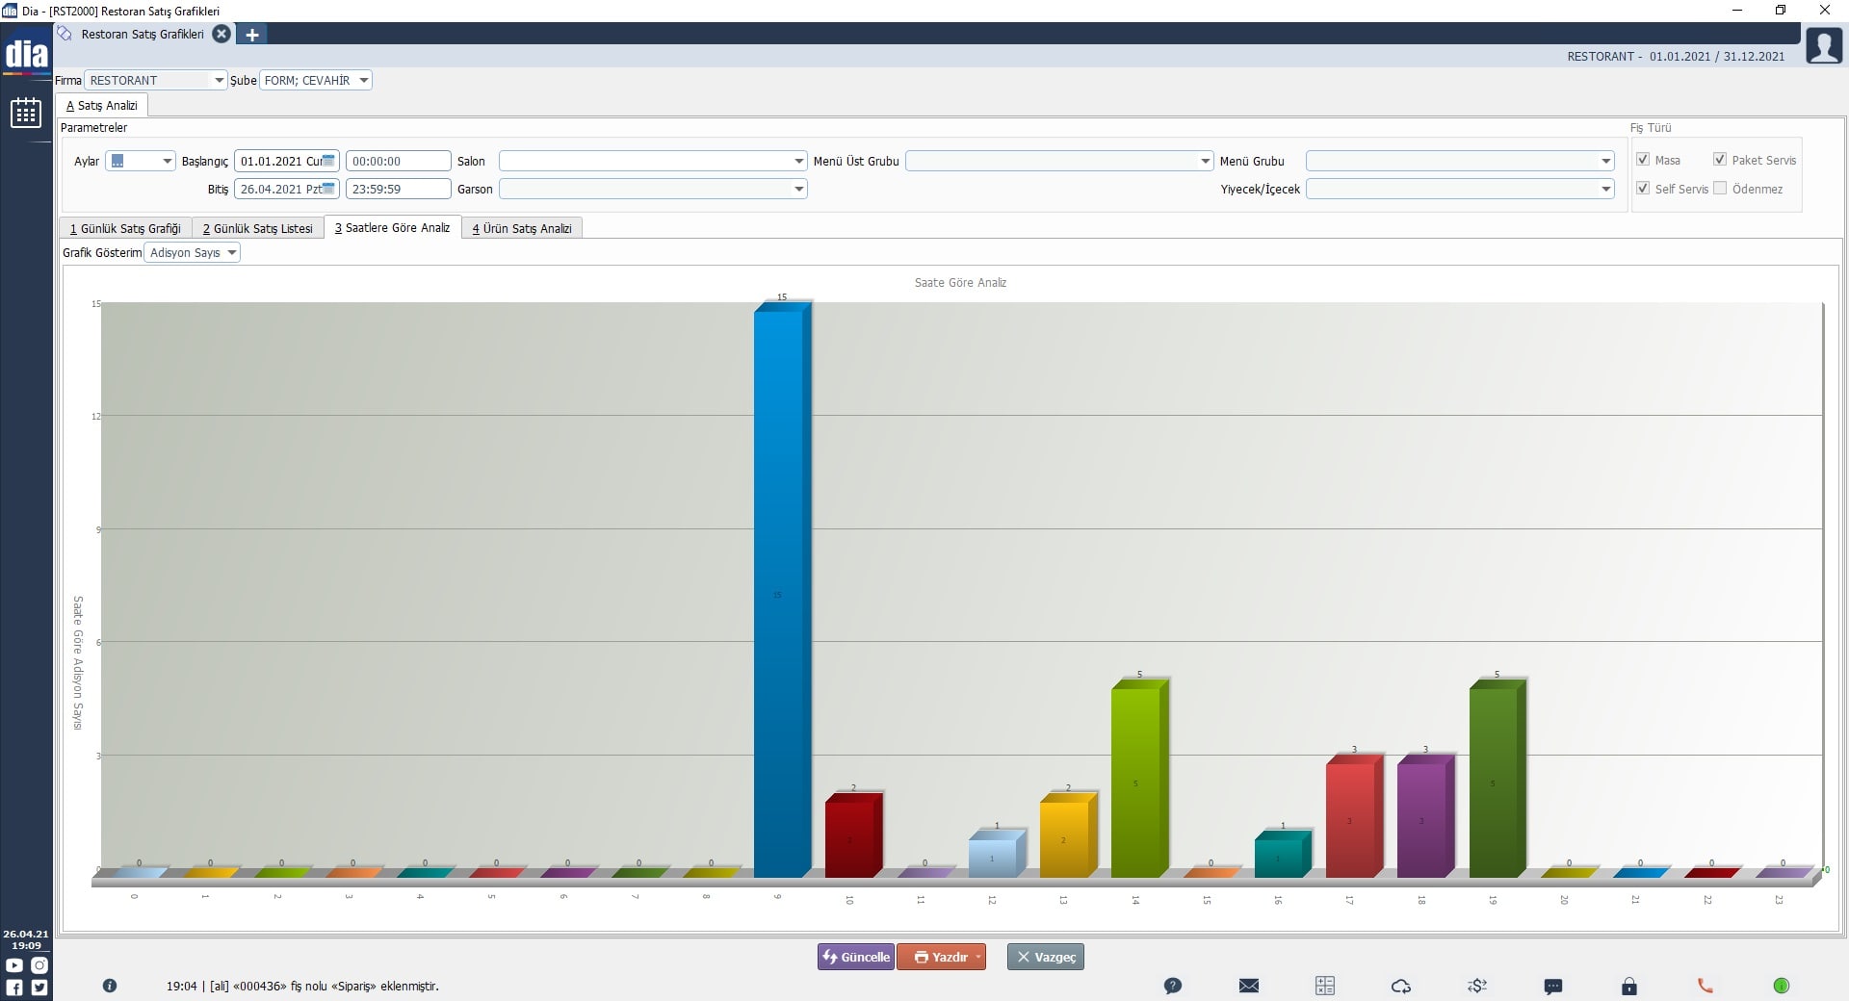Open the Grafik Gösterim dropdown
Image resolution: width=1849 pixels, height=1001 pixels.
click(x=232, y=253)
